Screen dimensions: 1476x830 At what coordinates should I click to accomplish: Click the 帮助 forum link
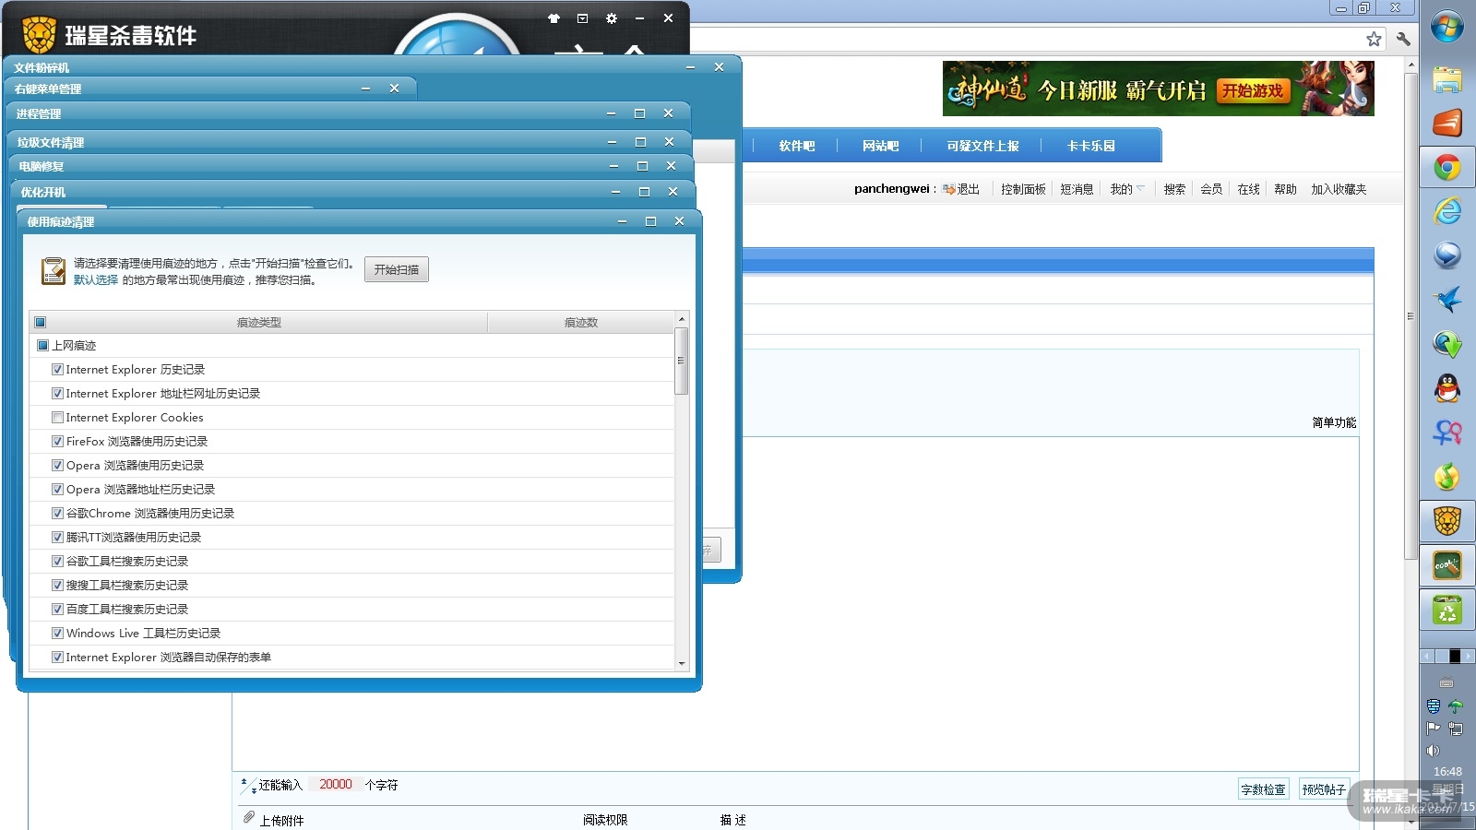pyautogui.click(x=1285, y=189)
